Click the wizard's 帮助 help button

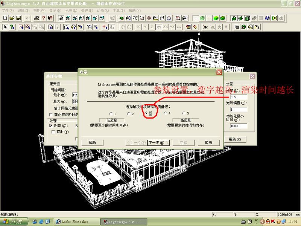pyautogui.click(x=92, y=143)
